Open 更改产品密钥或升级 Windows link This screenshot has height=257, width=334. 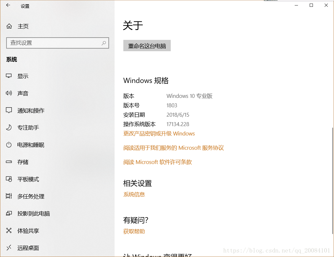point(159,134)
